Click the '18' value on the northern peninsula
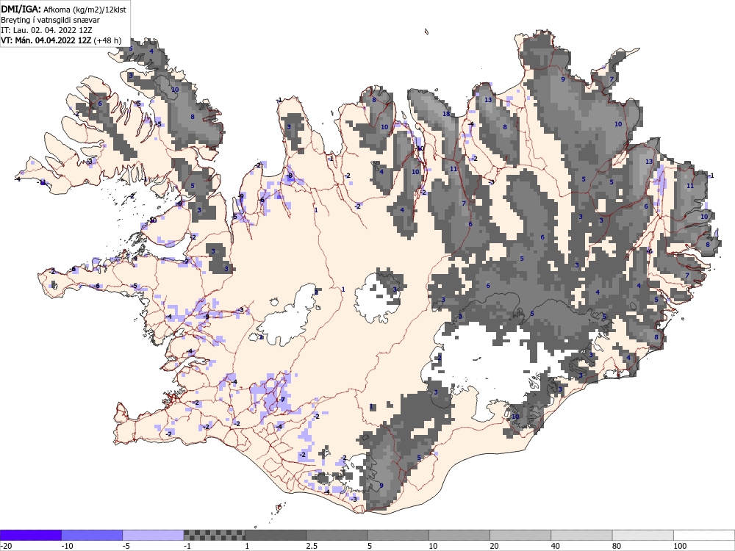Viewport: 735px width, 551px height. point(446,114)
